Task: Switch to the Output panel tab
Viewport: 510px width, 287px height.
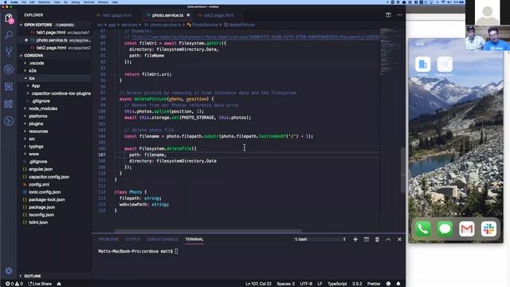Action: tap(133, 239)
